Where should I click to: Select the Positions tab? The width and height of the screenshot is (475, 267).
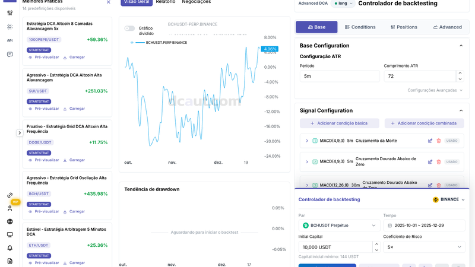pyautogui.click(x=404, y=27)
